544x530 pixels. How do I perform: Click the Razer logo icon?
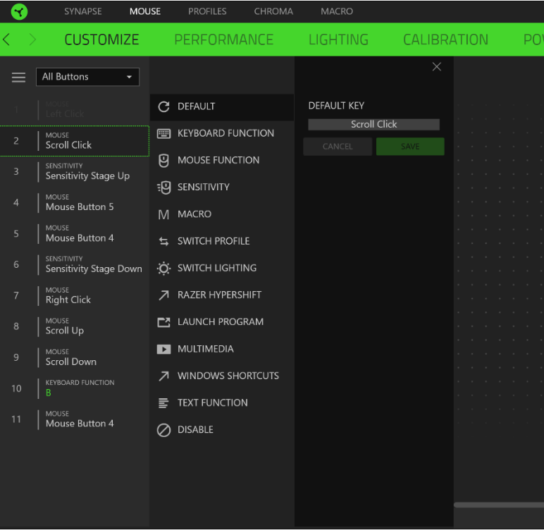coord(19,11)
